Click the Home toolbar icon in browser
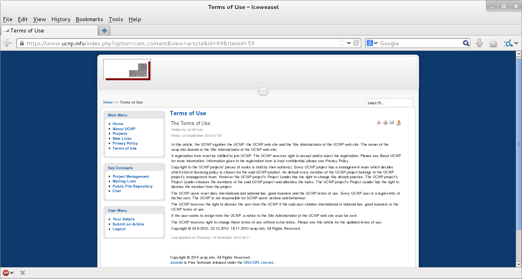Screen dimensions: 522x279 click(x=493, y=43)
